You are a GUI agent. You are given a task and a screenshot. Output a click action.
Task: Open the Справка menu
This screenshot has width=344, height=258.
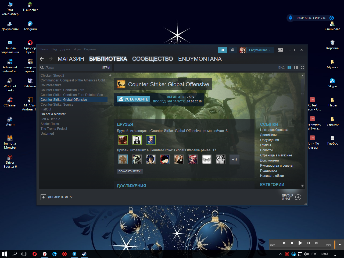[x=90, y=49]
